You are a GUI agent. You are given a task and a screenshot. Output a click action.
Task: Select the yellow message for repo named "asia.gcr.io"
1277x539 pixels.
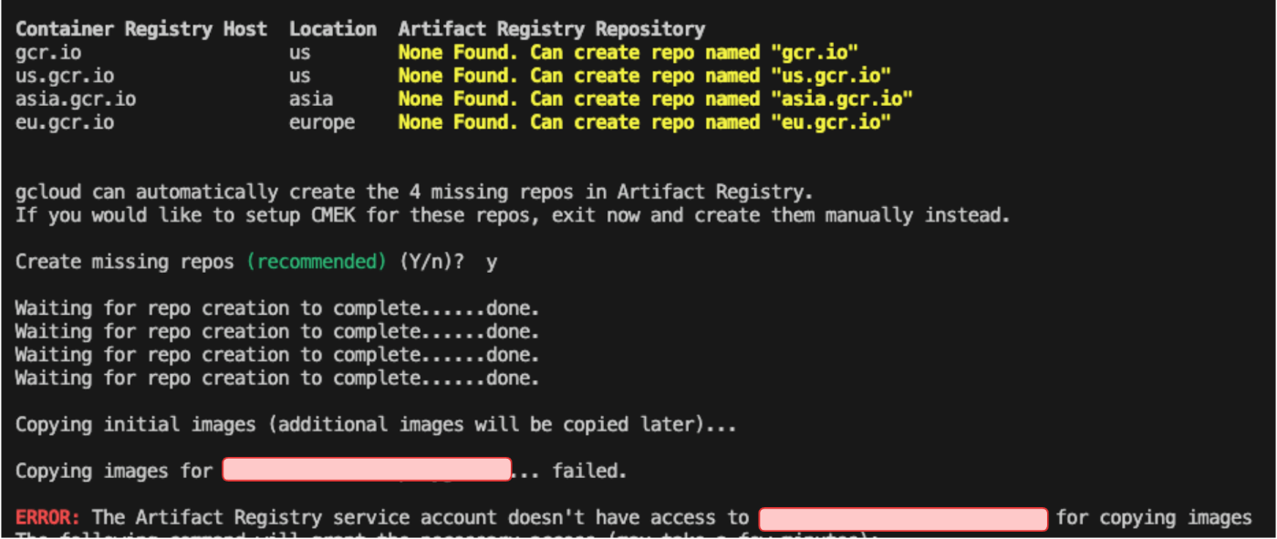(x=656, y=98)
